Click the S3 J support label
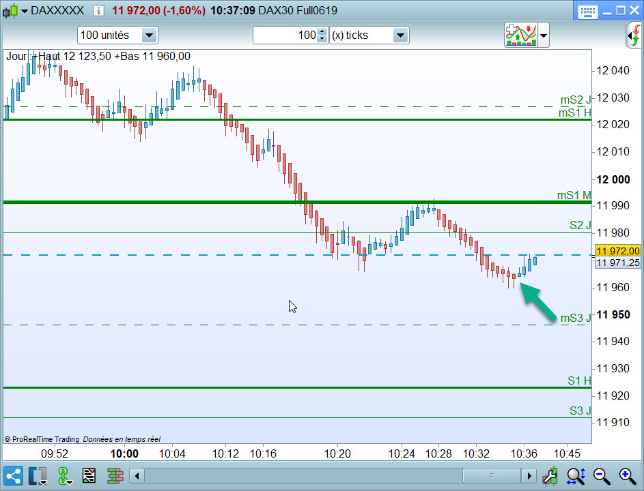The height and width of the screenshot is (491, 644). tap(580, 411)
